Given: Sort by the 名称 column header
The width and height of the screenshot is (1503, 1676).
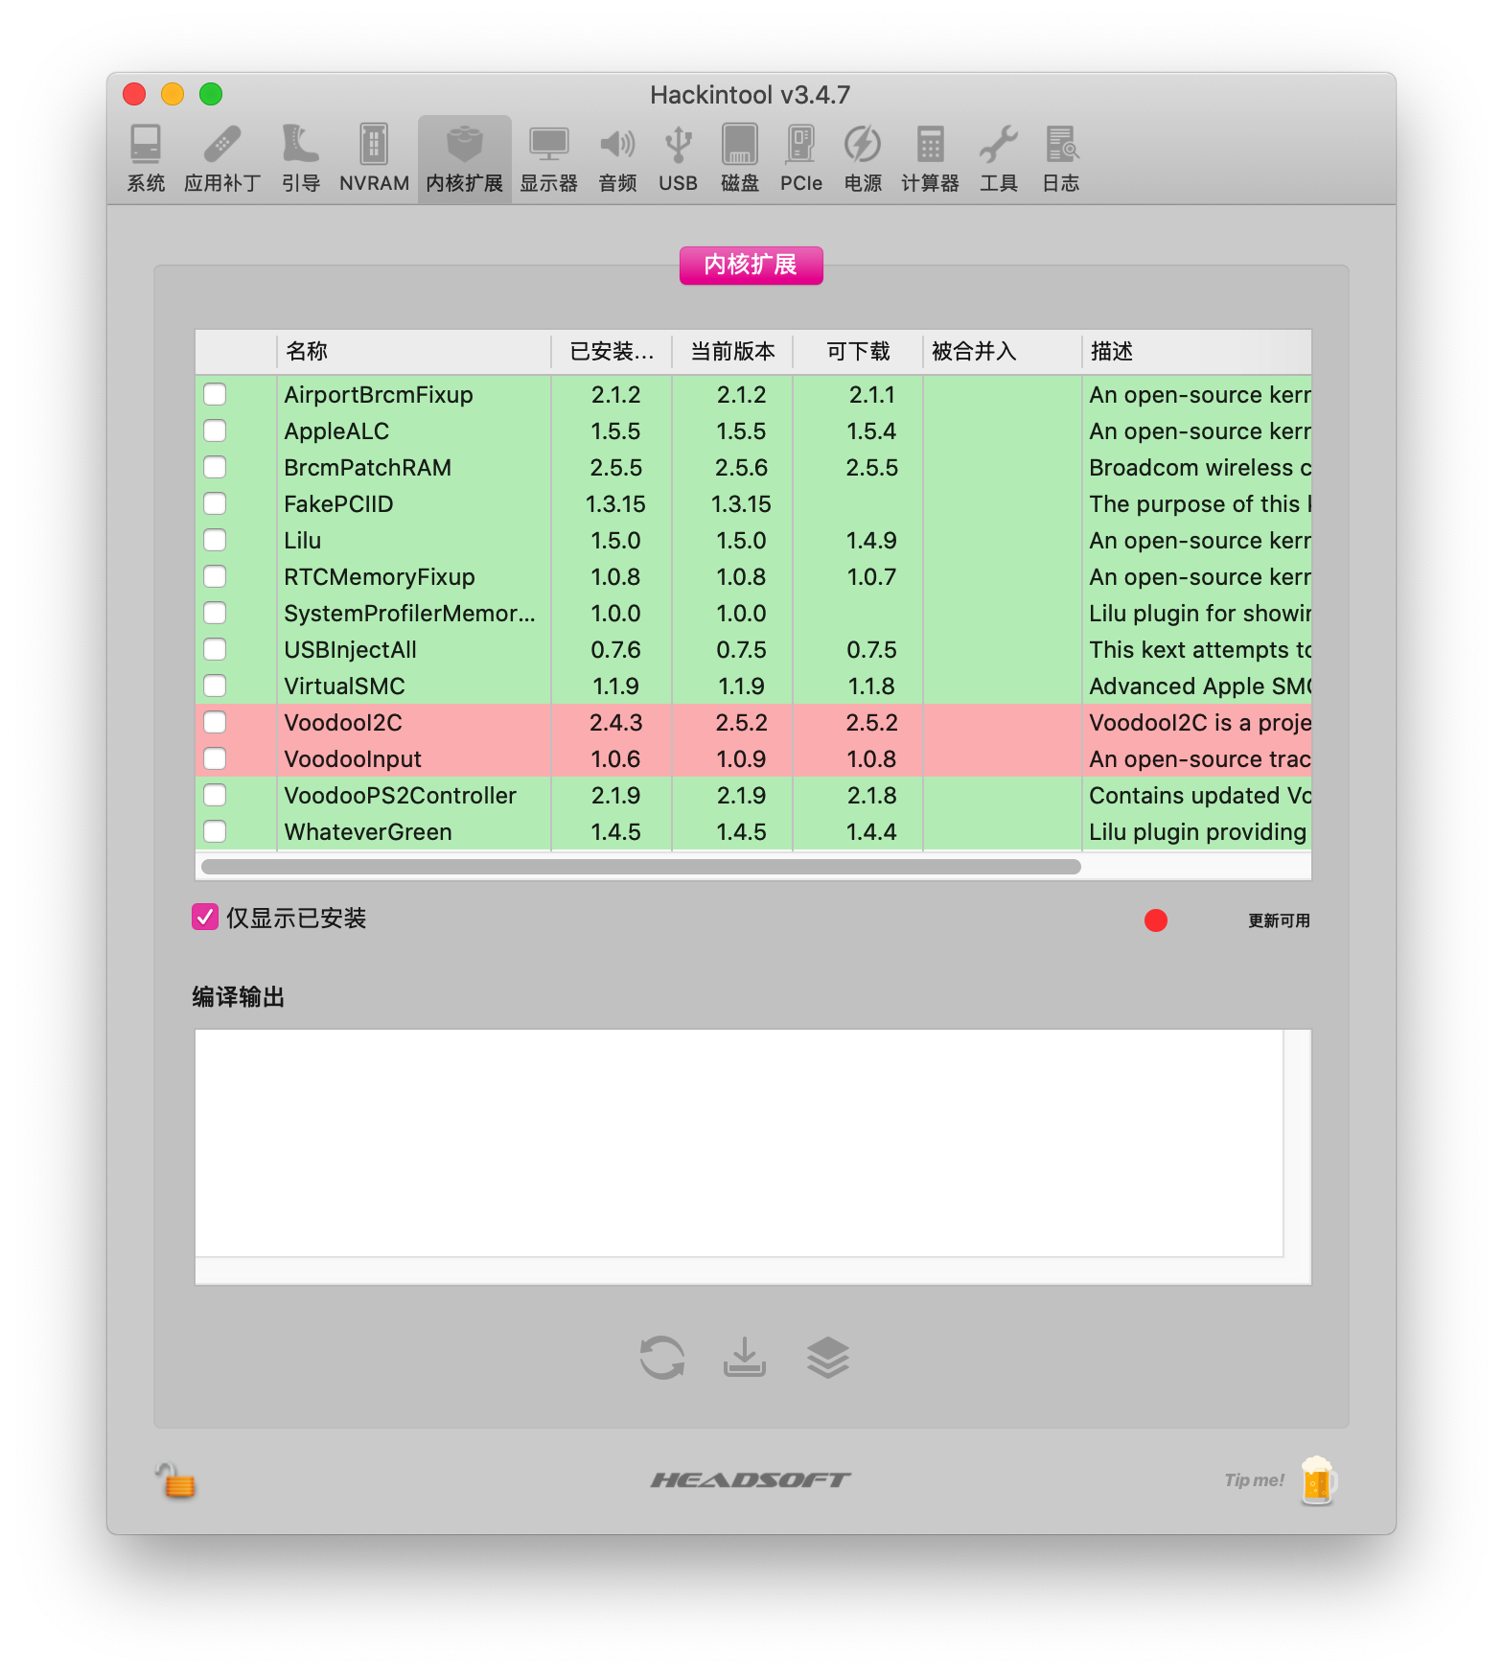Looking at the screenshot, I should click(414, 351).
